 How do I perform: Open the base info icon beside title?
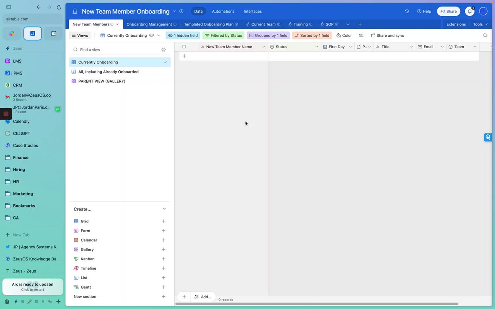(x=181, y=11)
